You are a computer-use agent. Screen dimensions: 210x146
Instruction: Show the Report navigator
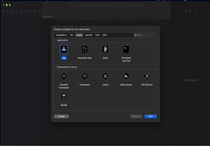[39, 11]
